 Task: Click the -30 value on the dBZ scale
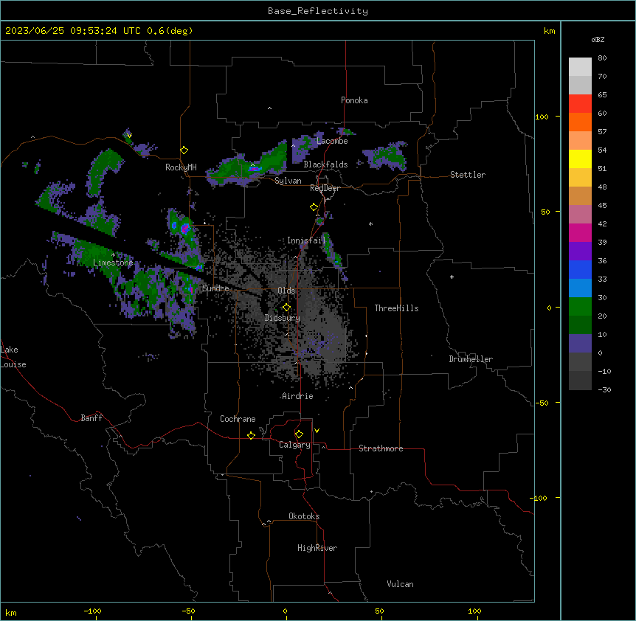[x=604, y=389]
